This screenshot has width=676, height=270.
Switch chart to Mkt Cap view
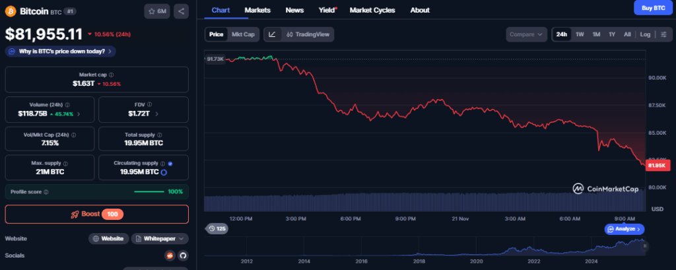click(243, 34)
